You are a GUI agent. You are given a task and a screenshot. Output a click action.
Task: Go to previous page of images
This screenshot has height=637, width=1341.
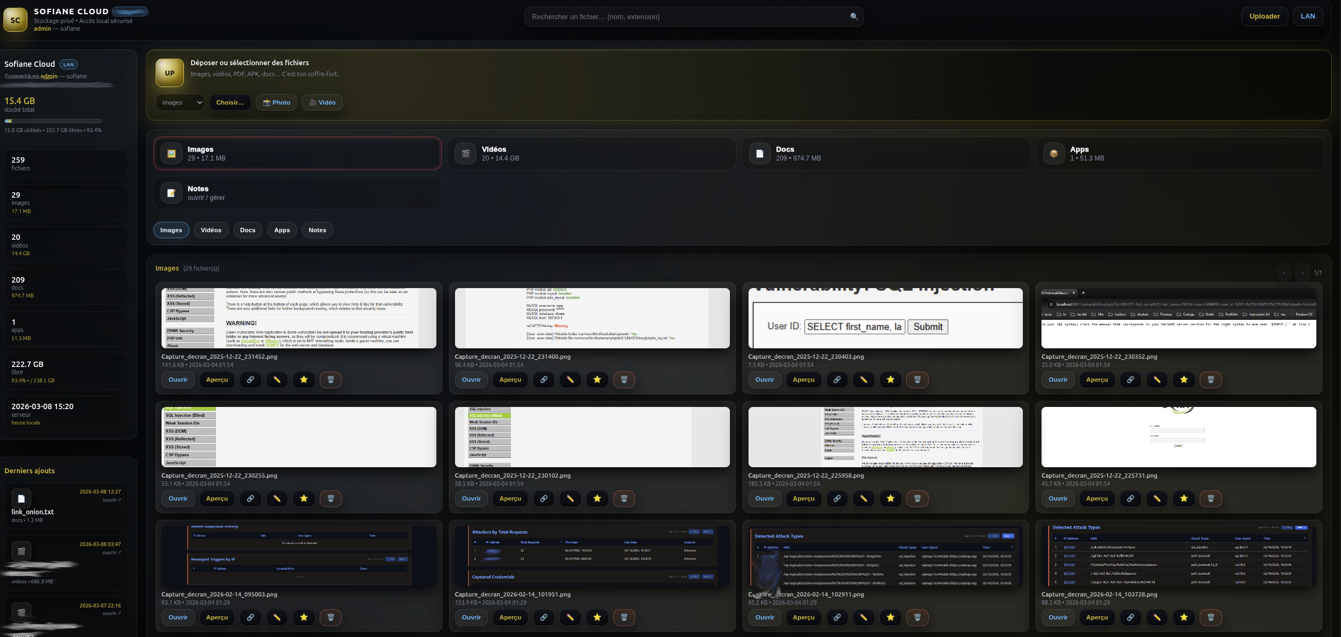point(1284,272)
